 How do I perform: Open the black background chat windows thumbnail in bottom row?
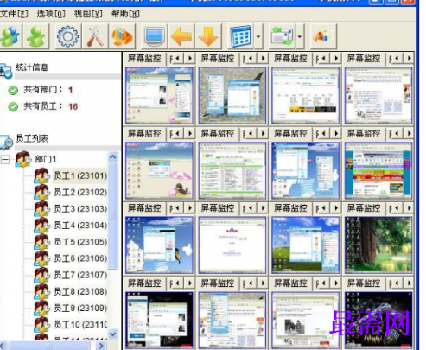[x=159, y=320]
